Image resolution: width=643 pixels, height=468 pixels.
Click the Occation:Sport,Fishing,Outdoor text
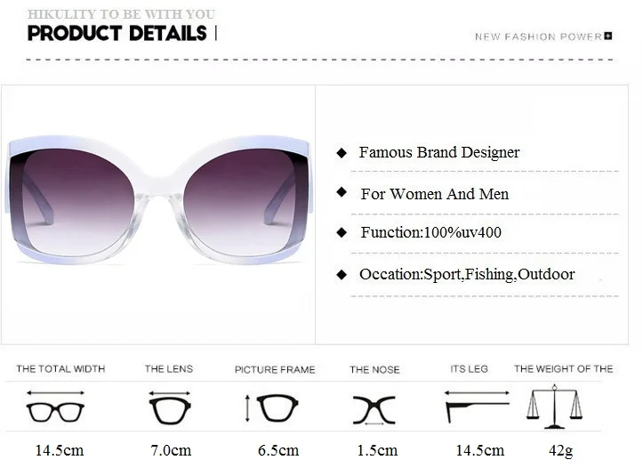[467, 274]
